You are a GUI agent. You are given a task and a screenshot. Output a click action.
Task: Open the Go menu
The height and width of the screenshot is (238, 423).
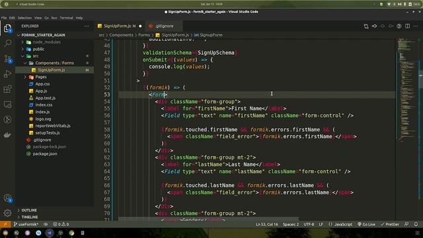(46, 18)
